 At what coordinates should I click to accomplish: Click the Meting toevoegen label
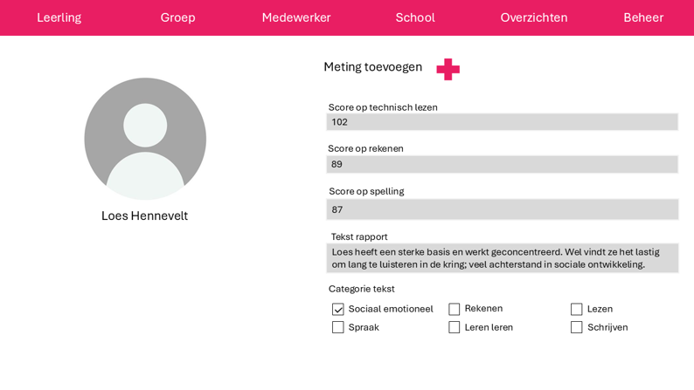(372, 67)
